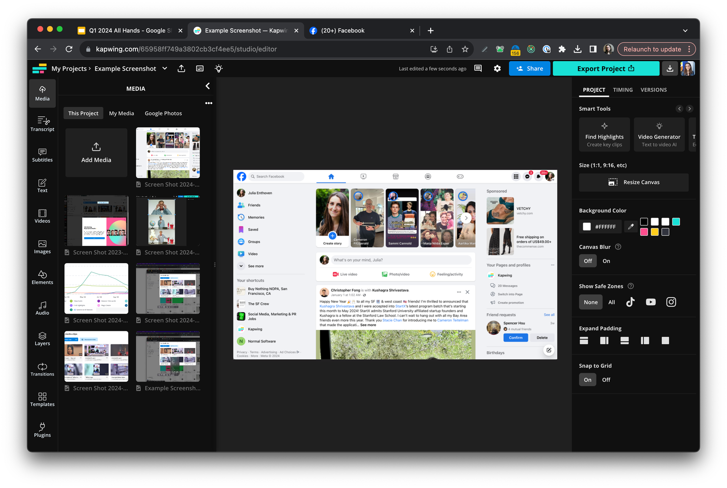Disable Snap to Grid
This screenshot has width=727, height=488.
pyautogui.click(x=606, y=379)
